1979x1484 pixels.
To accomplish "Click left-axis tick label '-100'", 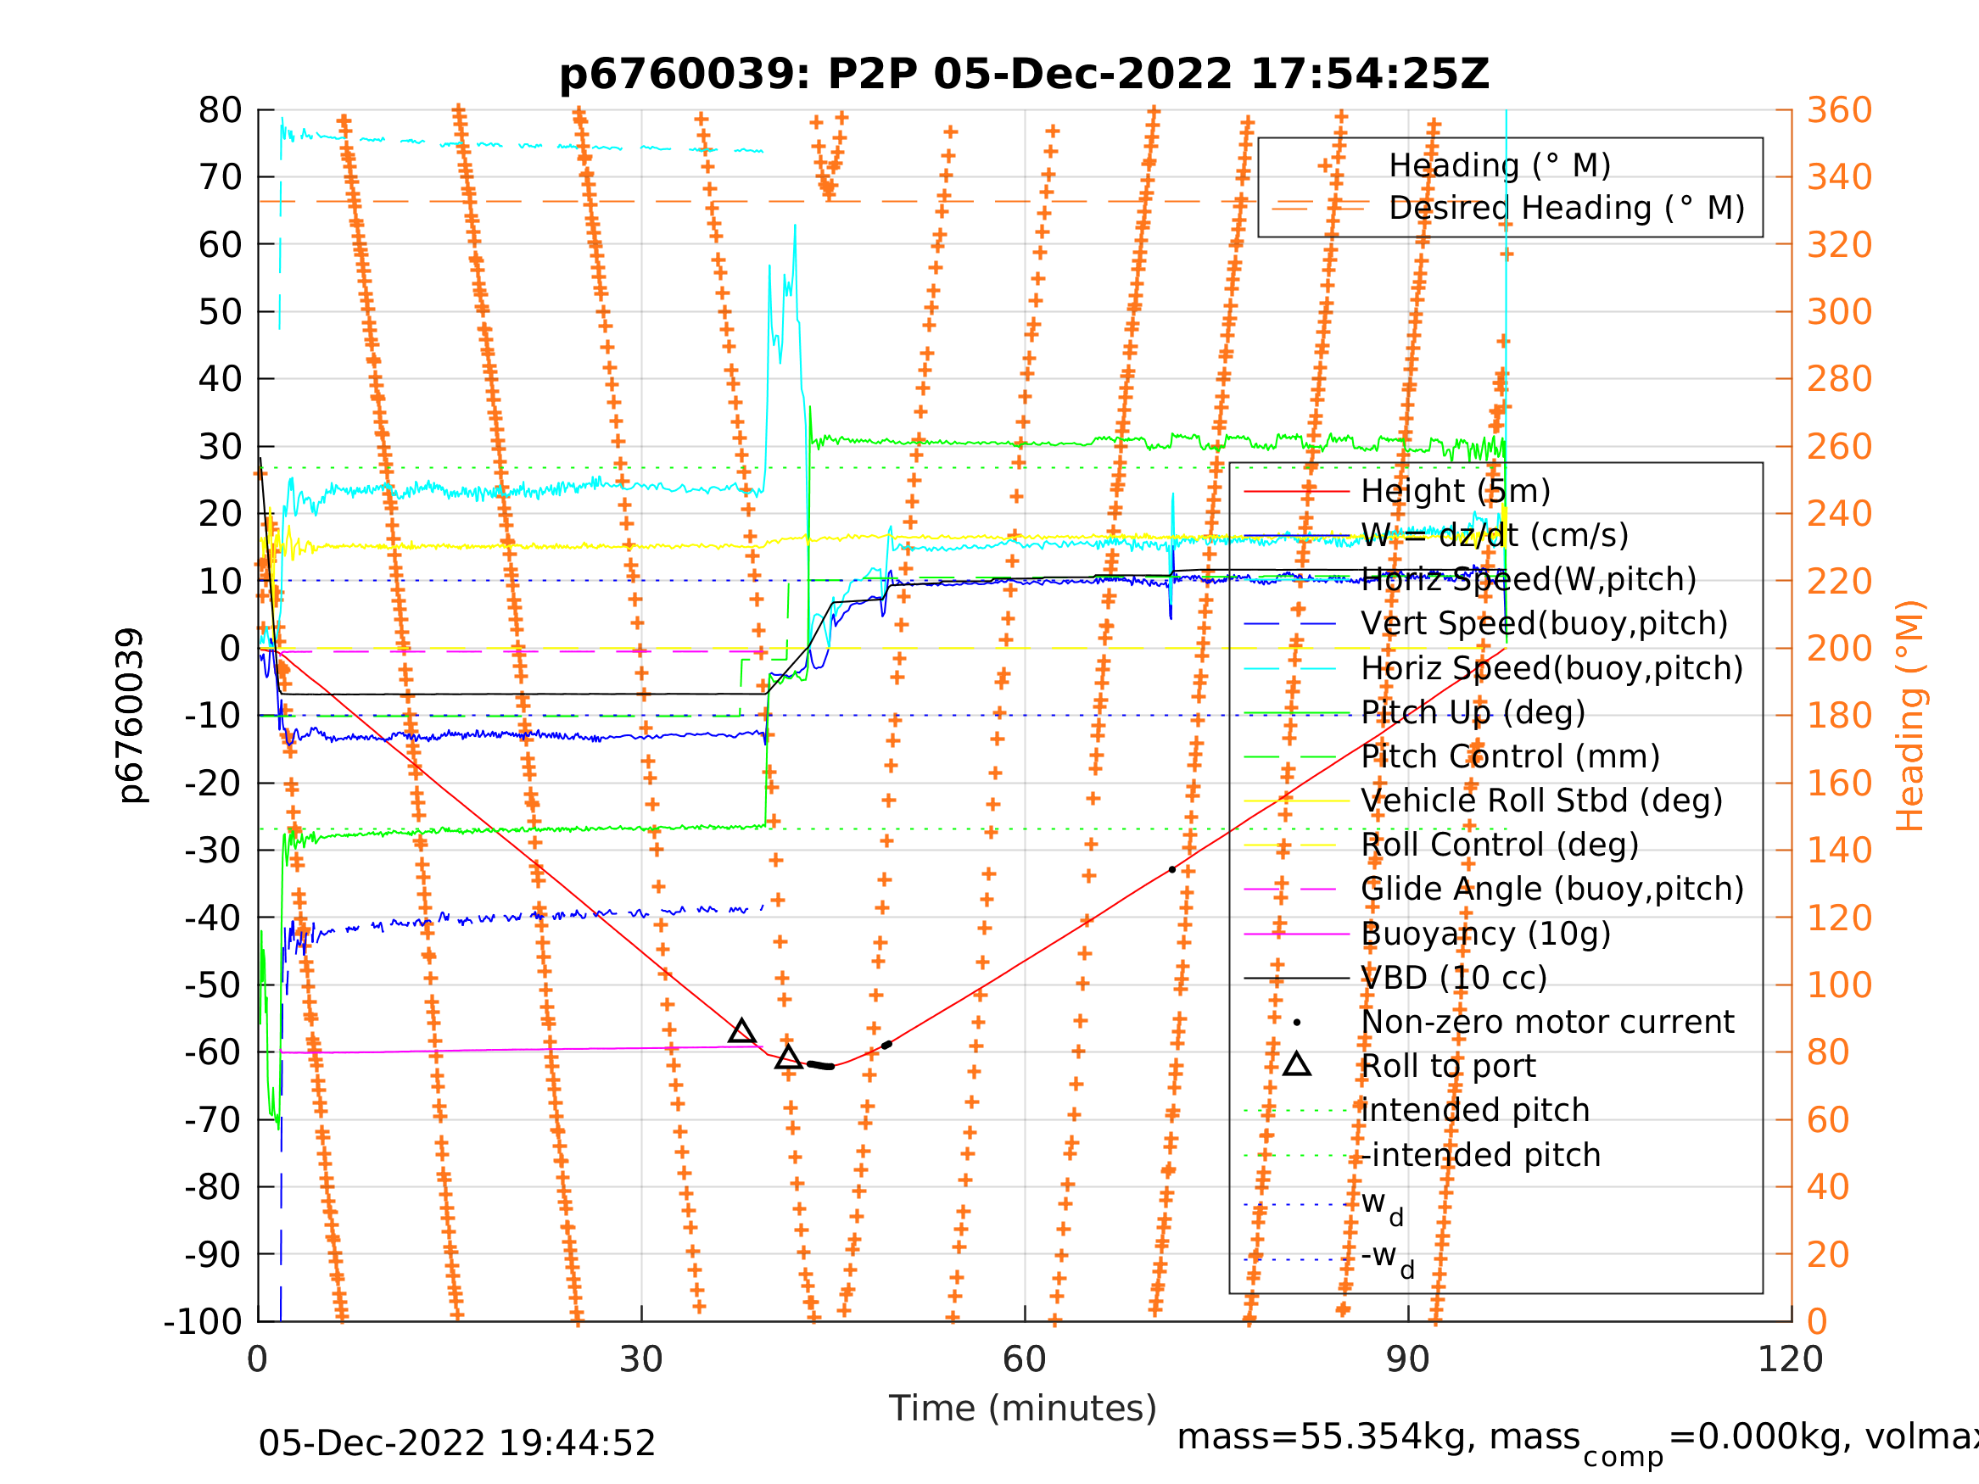I will 203,1321.
